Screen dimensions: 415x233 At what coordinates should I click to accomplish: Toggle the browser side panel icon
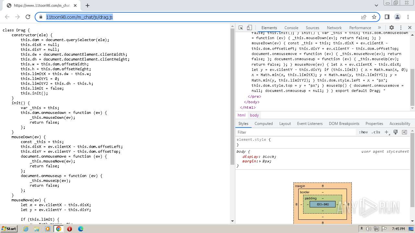387,17
